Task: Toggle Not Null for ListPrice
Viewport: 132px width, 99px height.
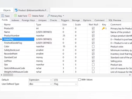Action: click(93, 61)
